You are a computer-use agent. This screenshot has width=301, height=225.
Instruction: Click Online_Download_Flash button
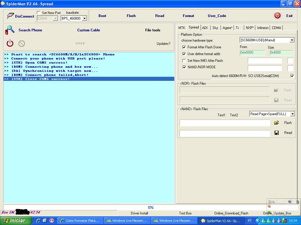click(x=231, y=213)
